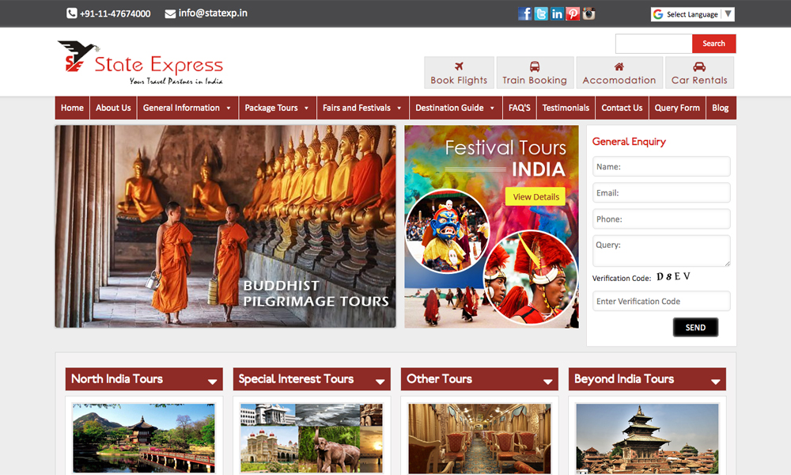Open the Instagram social icon

click(x=589, y=13)
